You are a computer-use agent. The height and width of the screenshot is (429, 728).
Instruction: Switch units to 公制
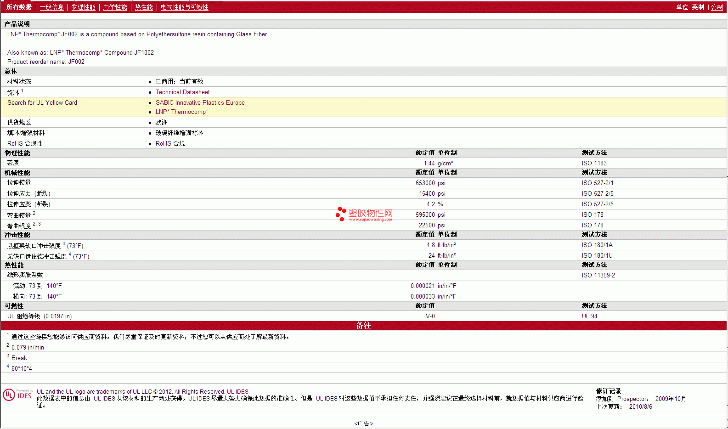pyautogui.click(x=717, y=7)
